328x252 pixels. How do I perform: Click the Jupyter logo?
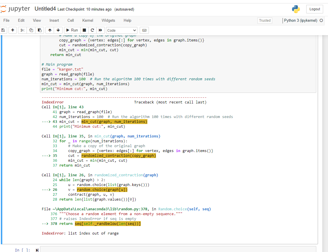(x=15, y=9)
